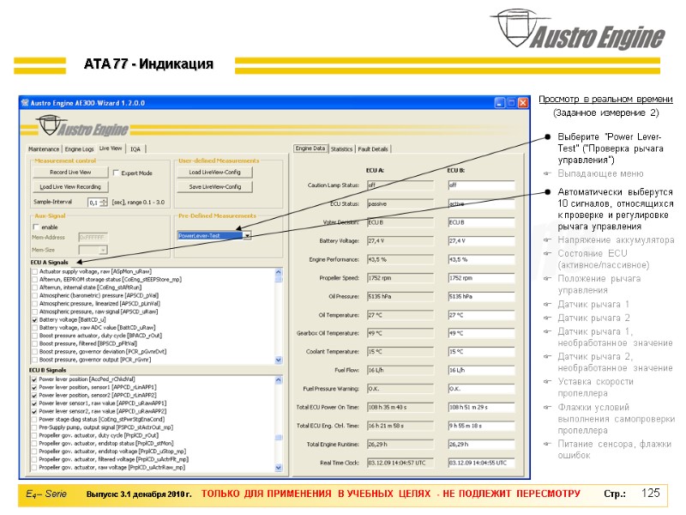Click the Save LiveView-Config button
This screenshot has height=515, width=686.
pyautogui.click(x=215, y=187)
